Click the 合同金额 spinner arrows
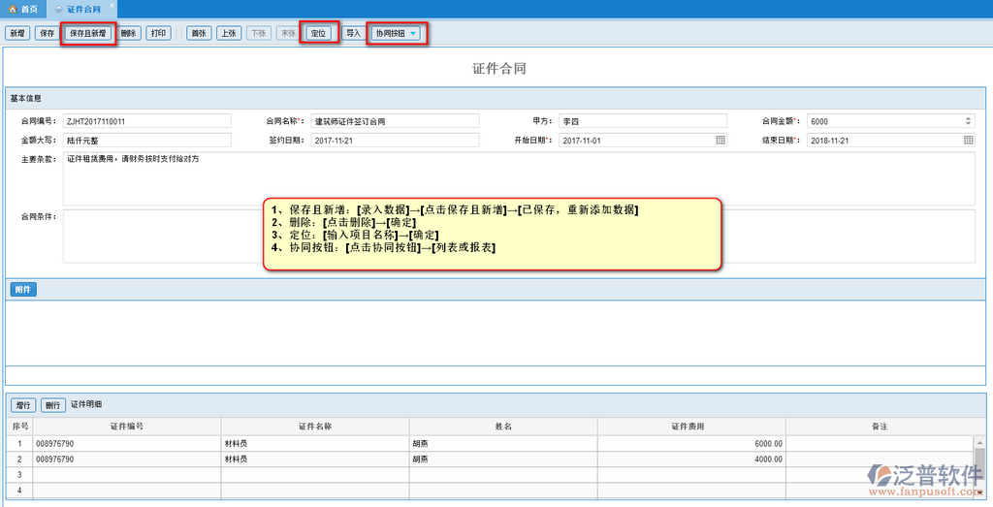Image resolution: width=993 pixels, height=507 pixels. [x=968, y=121]
